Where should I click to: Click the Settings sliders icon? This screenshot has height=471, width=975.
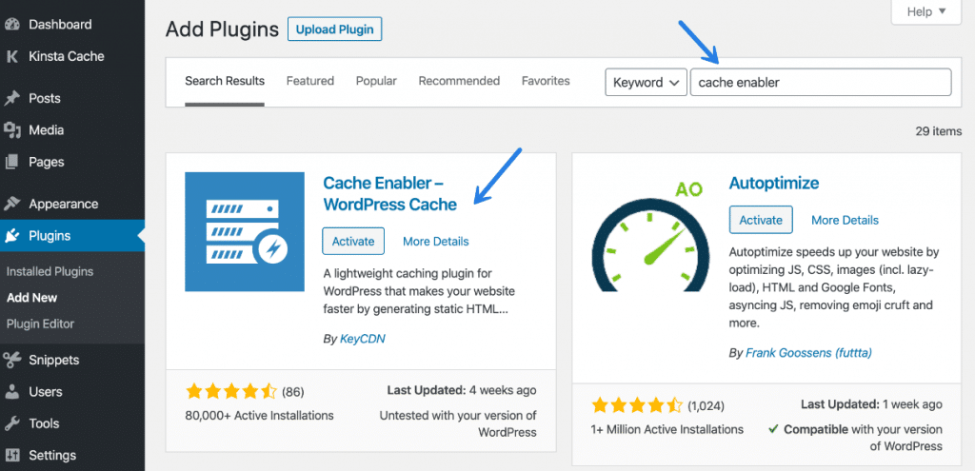click(x=11, y=456)
